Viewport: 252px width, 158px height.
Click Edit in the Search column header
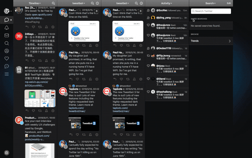coord(229,3)
